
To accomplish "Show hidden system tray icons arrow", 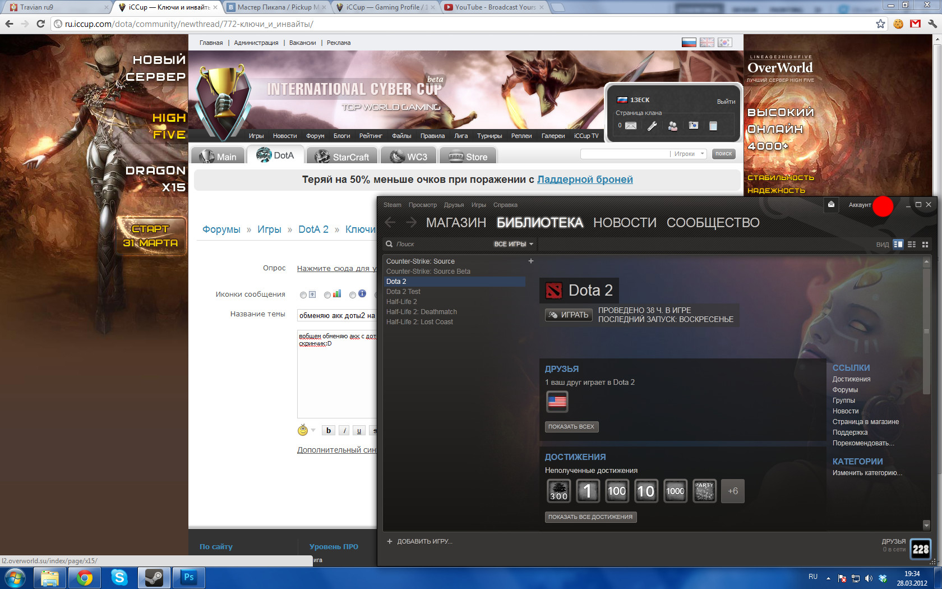I will pyautogui.click(x=828, y=578).
